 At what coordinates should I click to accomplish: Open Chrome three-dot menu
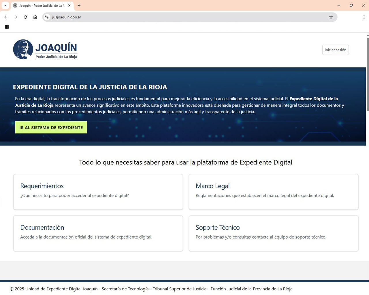pos(364,17)
